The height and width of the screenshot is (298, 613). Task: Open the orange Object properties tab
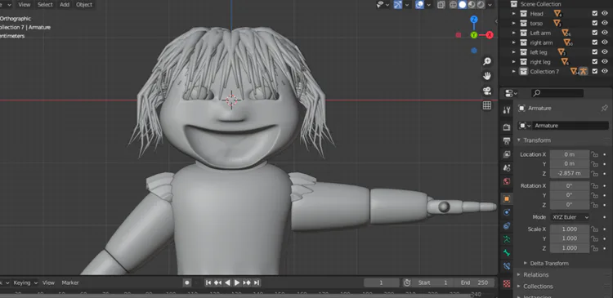click(507, 198)
